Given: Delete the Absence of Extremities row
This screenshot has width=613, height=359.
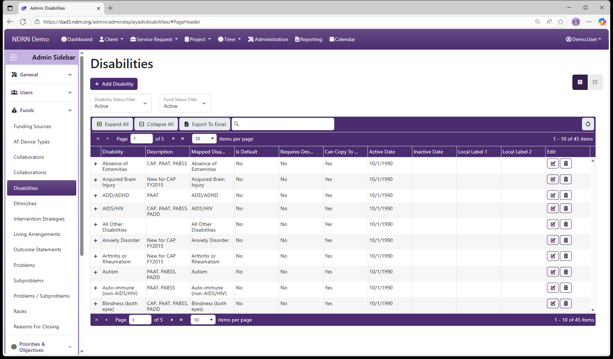Looking at the screenshot, I should coord(566,163).
